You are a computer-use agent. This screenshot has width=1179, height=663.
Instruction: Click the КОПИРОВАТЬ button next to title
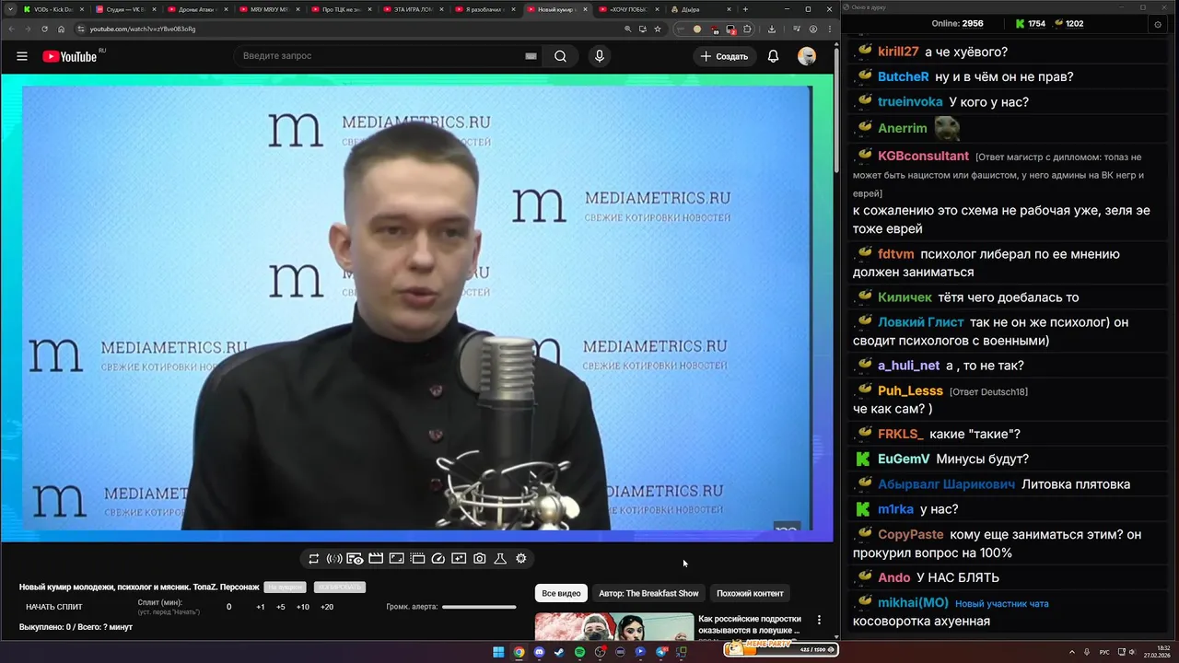pyautogui.click(x=339, y=587)
